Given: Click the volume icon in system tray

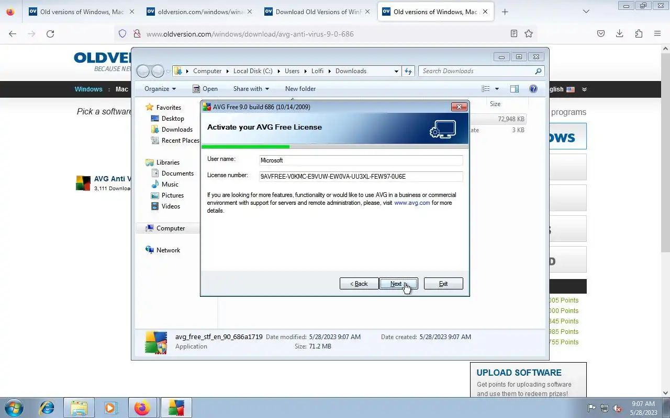Looking at the screenshot, I should coord(618,408).
